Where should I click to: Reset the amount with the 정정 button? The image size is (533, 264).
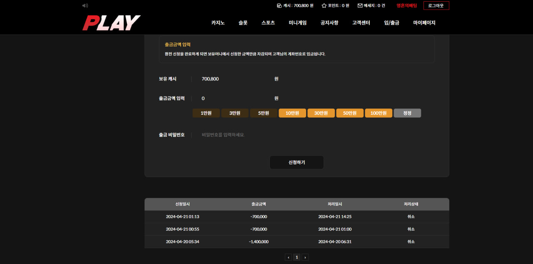pos(407,113)
